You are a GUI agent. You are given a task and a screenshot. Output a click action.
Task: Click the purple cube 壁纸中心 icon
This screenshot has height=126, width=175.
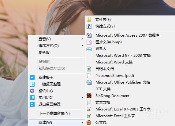click(32, 91)
